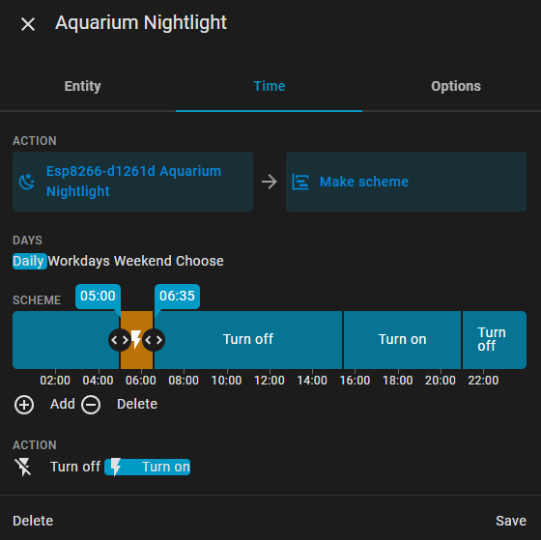Click the moon nightlight entity icon
Viewport: 541px width, 540px height.
[x=27, y=182]
